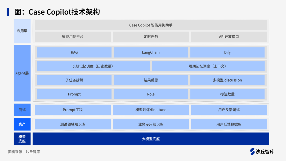Open the API开放接口 block

pos(229,37)
